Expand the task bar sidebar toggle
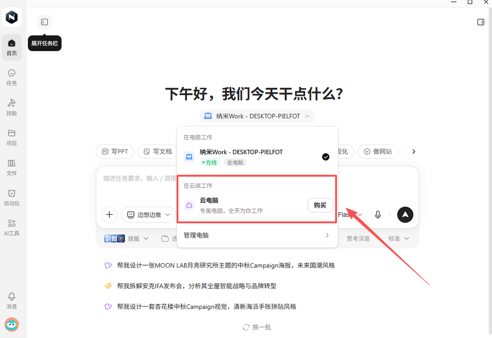 45,22
